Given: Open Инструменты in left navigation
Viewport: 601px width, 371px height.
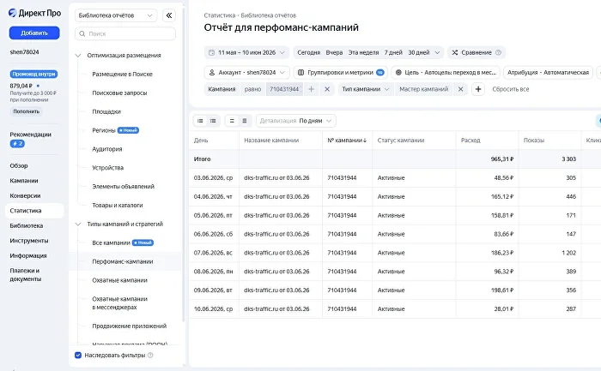Looking at the screenshot, I should (29, 241).
